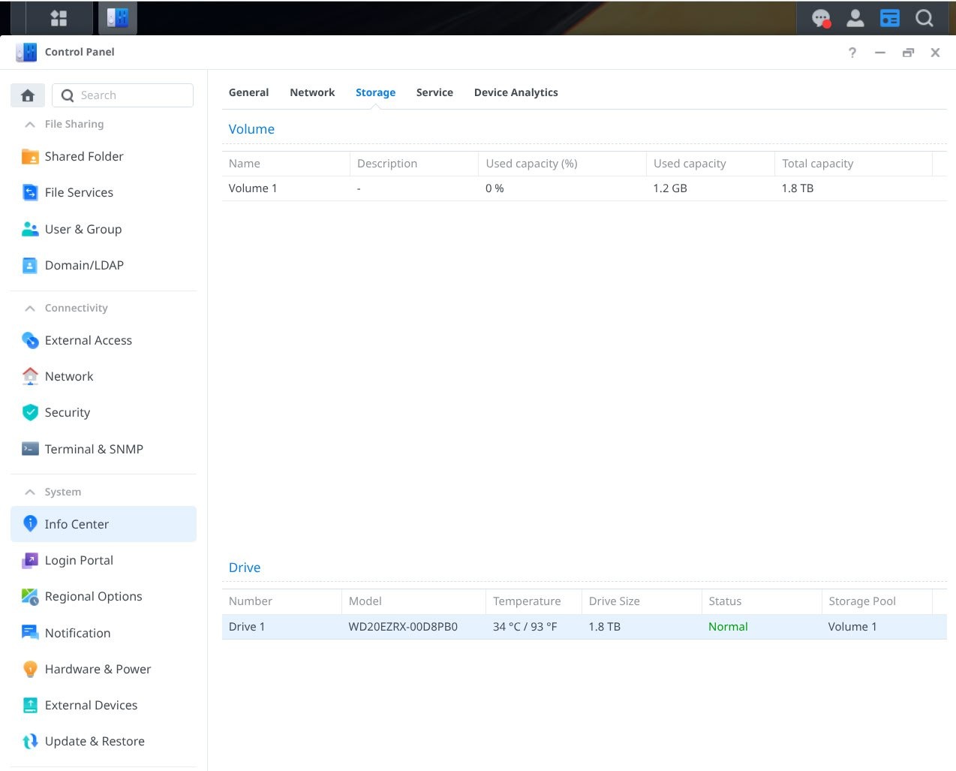
Task: Switch to the Network tab
Action: tap(312, 92)
